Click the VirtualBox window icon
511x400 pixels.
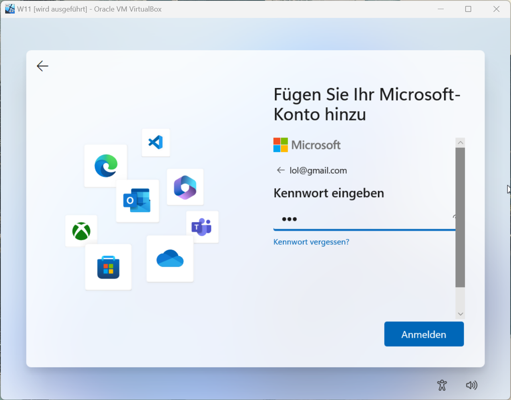click(x=10, y=9)
